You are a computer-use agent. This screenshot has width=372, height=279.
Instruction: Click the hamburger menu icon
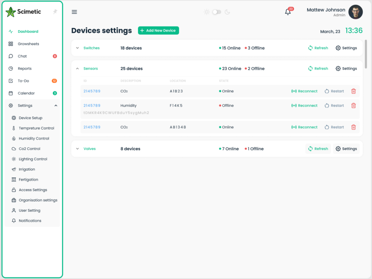[x=74, y=12]
